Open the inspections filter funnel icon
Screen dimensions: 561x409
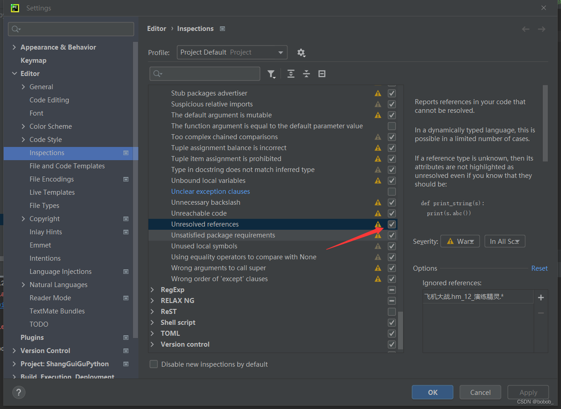tap(271, 74)
